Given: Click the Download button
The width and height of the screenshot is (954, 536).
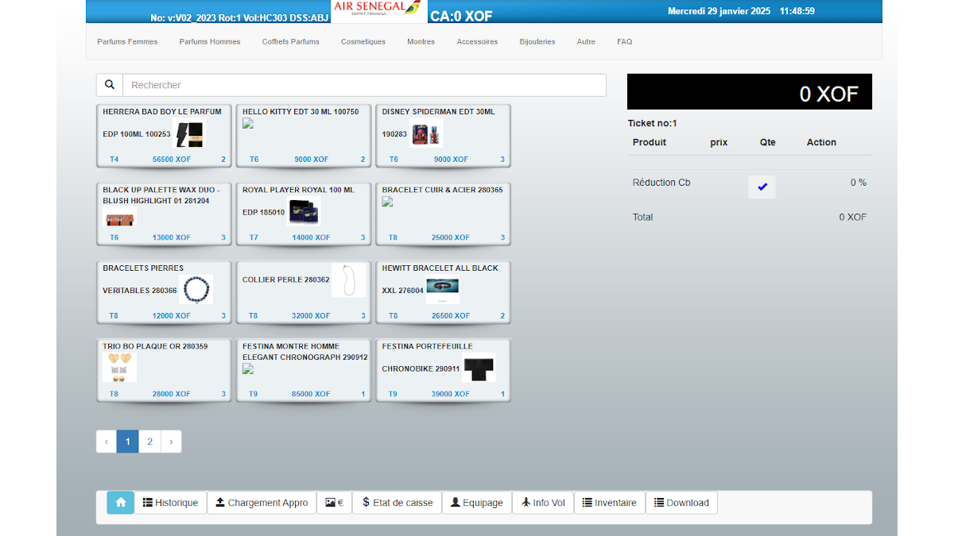Looking at the screenshot, I should click(681, 503).
